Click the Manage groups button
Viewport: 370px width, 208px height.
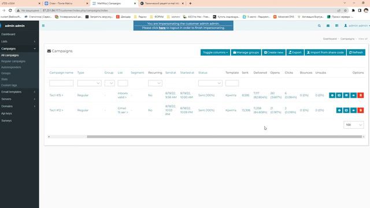point(246,53)
